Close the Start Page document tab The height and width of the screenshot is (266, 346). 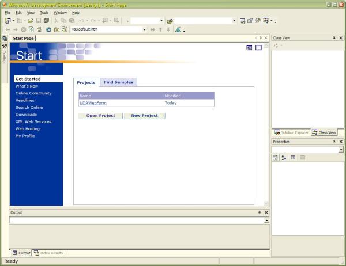point(266,38)
